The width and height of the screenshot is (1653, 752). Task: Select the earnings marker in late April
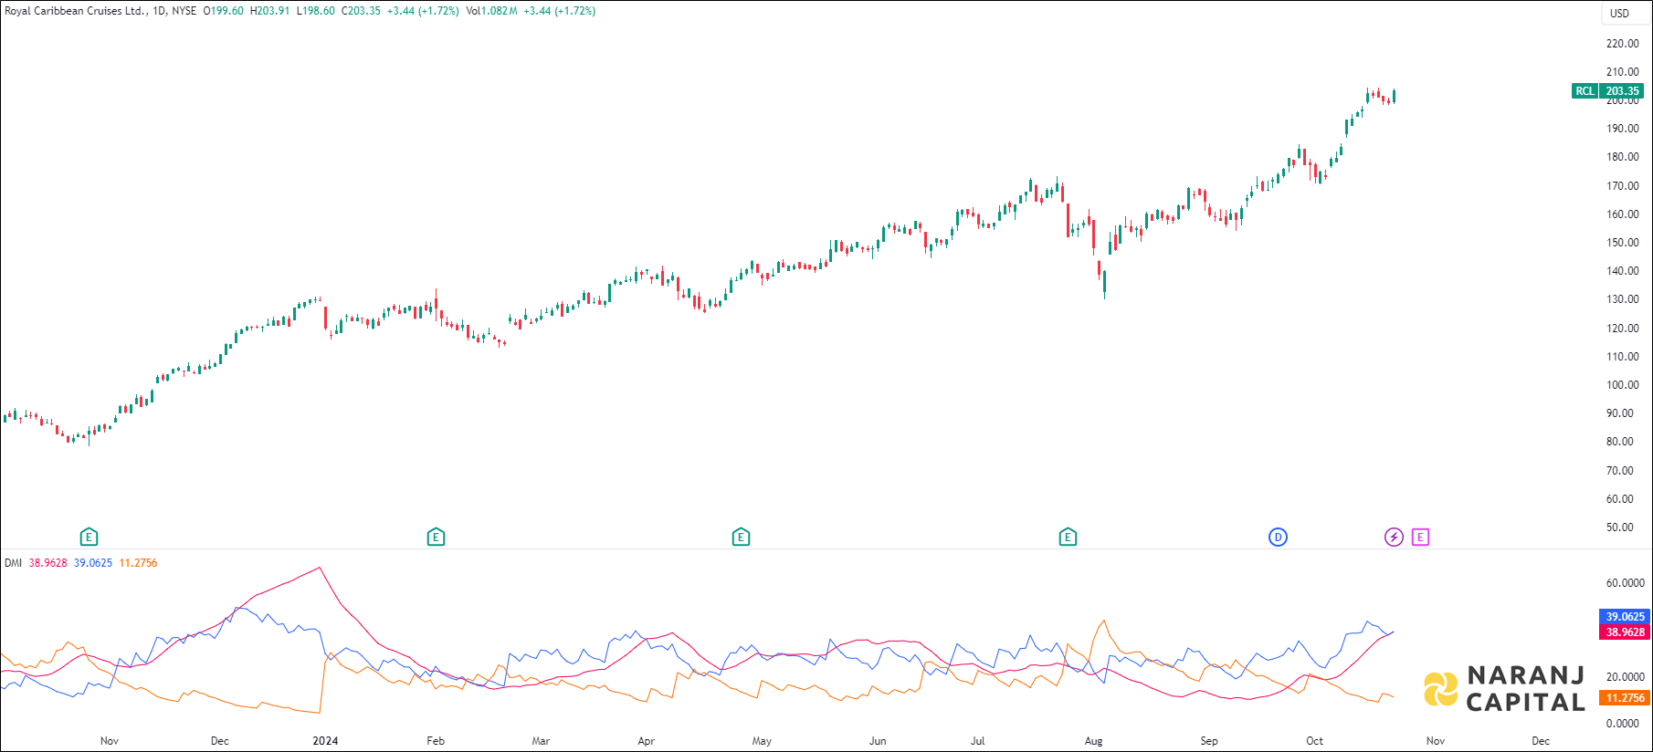[741, 537]
